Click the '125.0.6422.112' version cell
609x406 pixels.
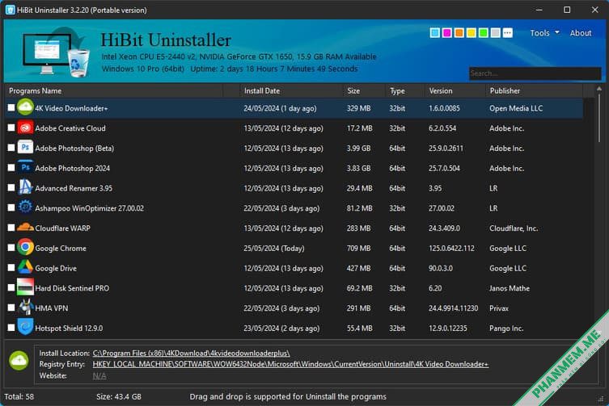point(451,248)
